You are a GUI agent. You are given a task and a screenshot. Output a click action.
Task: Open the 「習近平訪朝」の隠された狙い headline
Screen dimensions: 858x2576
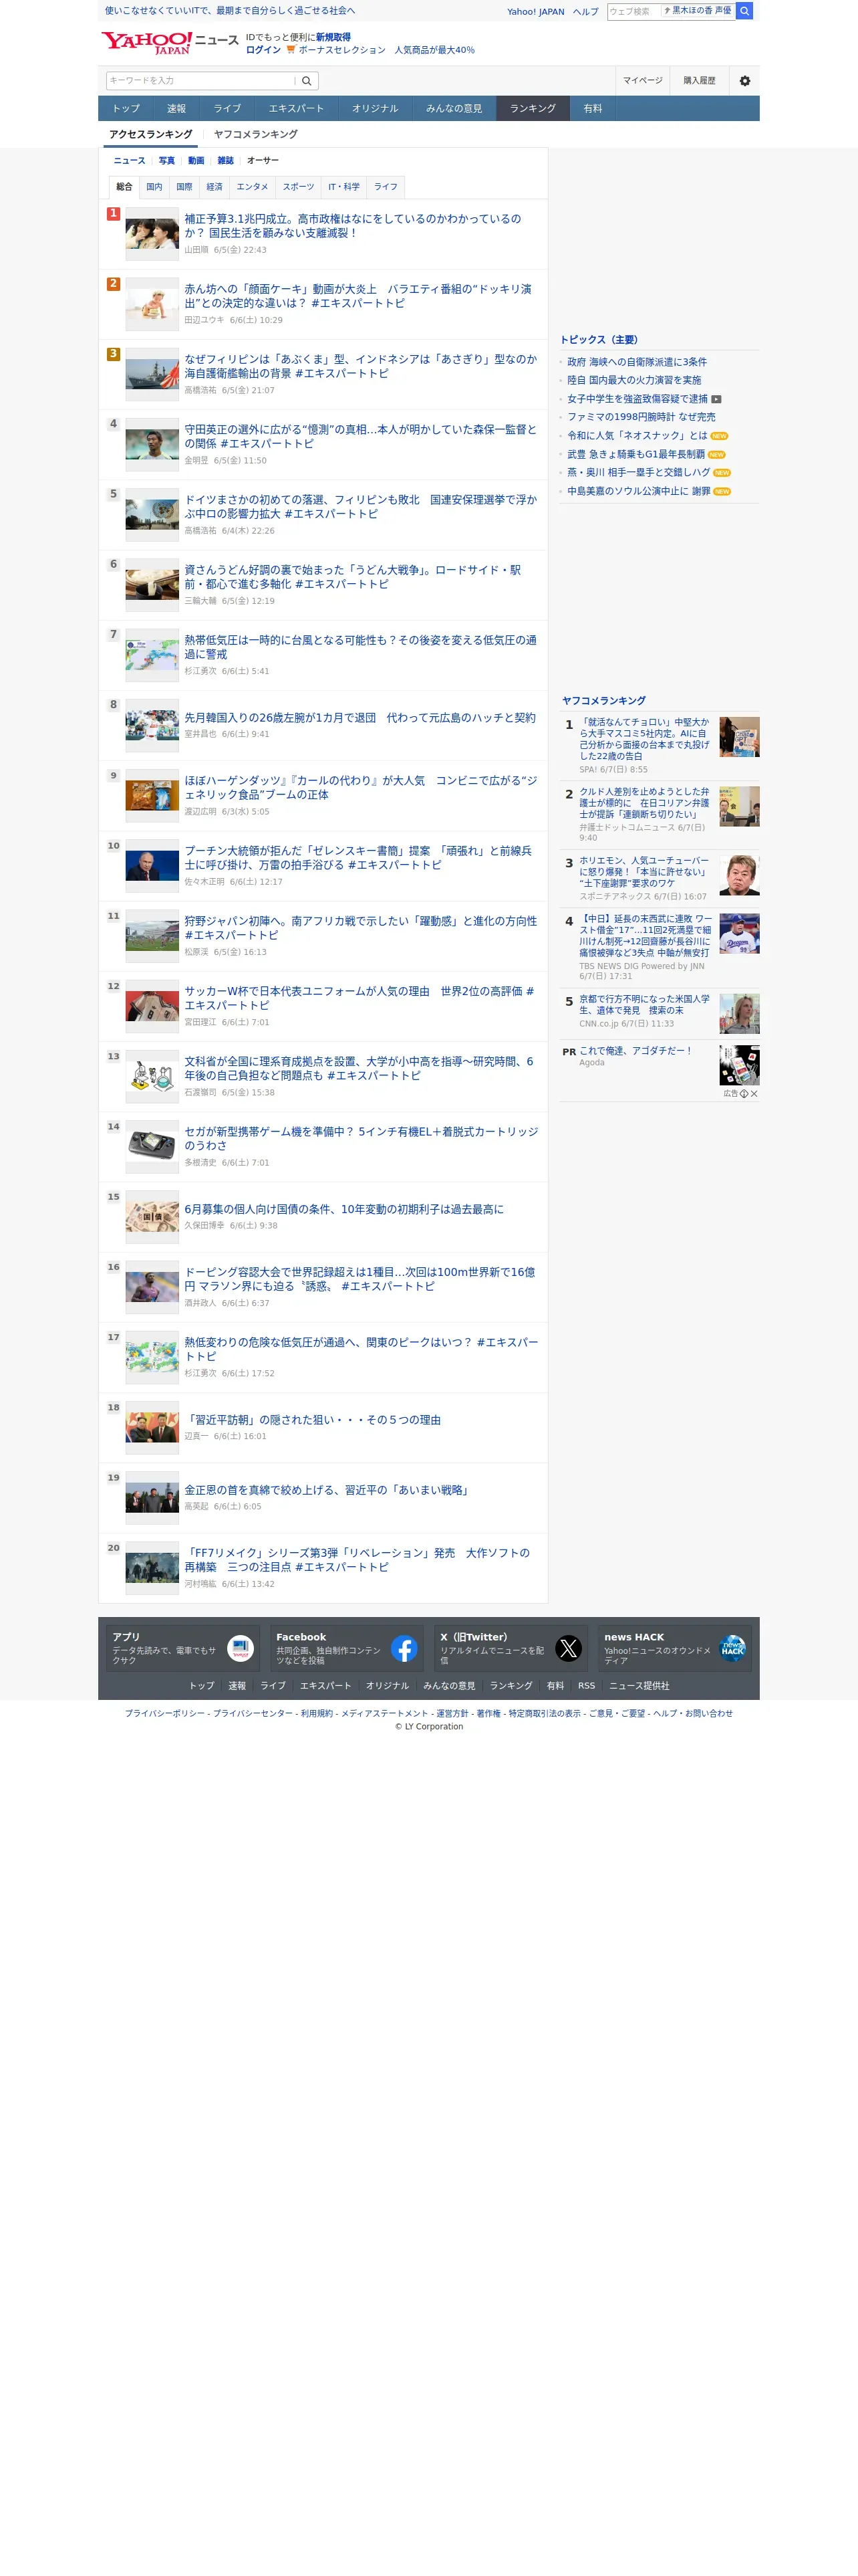tap(313, 1420)
